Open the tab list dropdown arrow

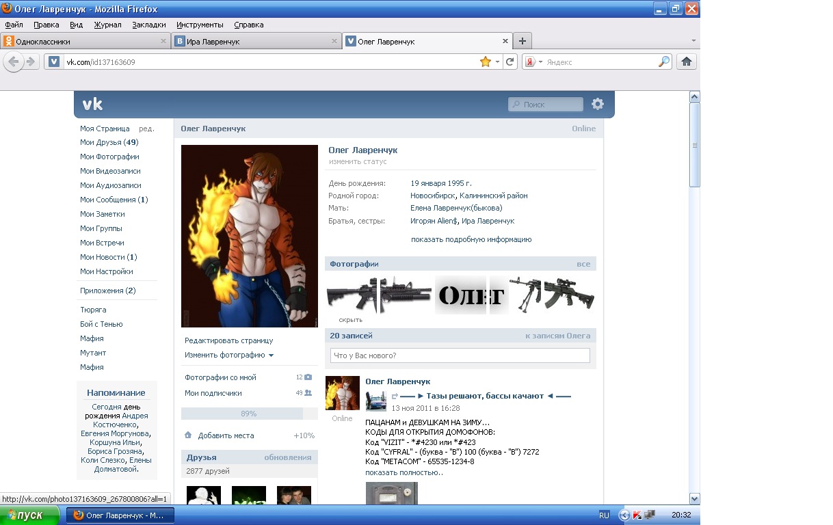(x=693, y=41)
